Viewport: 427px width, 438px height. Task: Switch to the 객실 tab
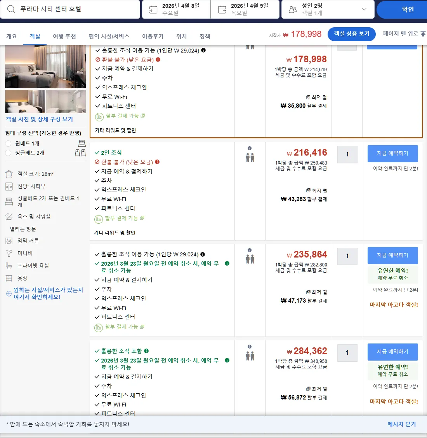35,36
